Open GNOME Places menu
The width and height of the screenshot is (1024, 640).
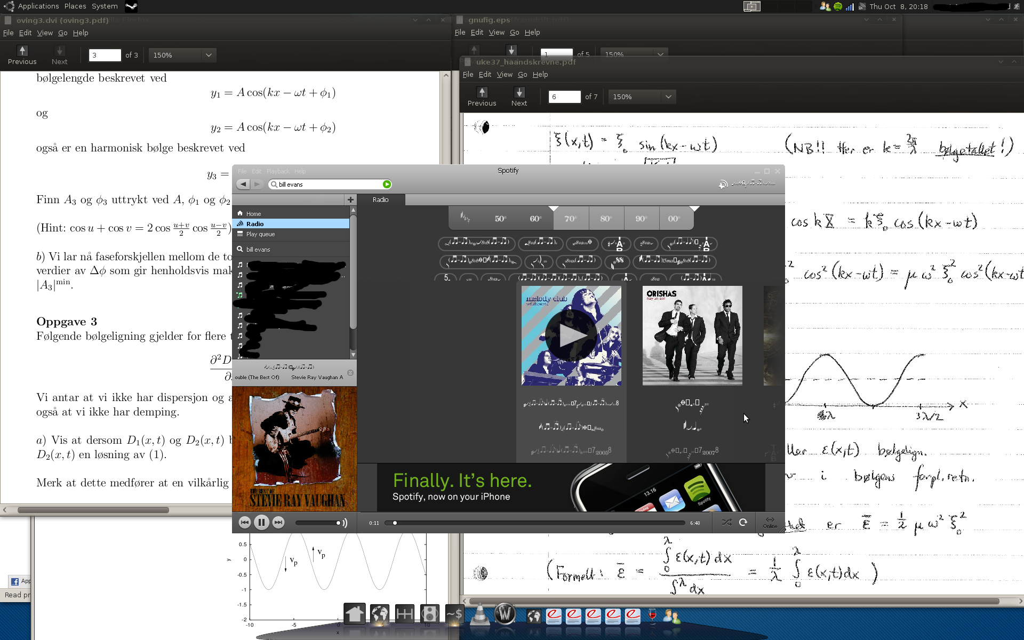pyautogui.click(x=75, y=6)
